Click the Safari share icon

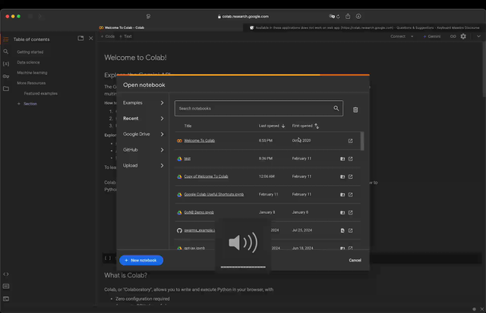point(348,16)
